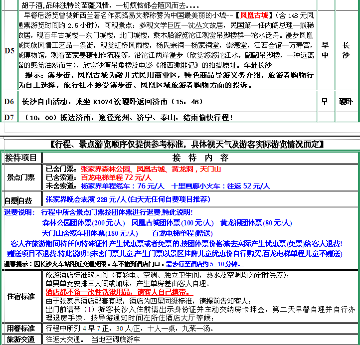The height and width of the screenshot is (345, 360).
Task: Open the 十里画廊小火车 往返 52元/人 link
Action: pyautogui.click(x=220, y=186)
